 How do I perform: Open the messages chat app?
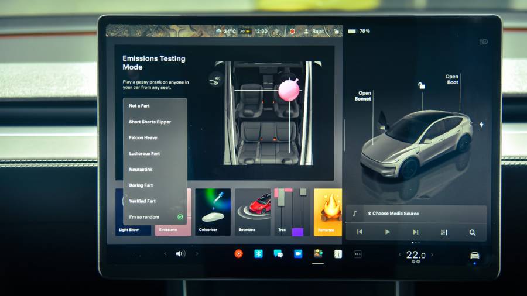(x=278, y=254)
